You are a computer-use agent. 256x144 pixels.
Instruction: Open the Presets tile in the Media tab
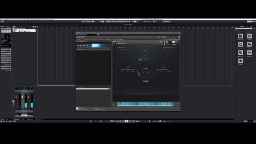click(249, 45)
